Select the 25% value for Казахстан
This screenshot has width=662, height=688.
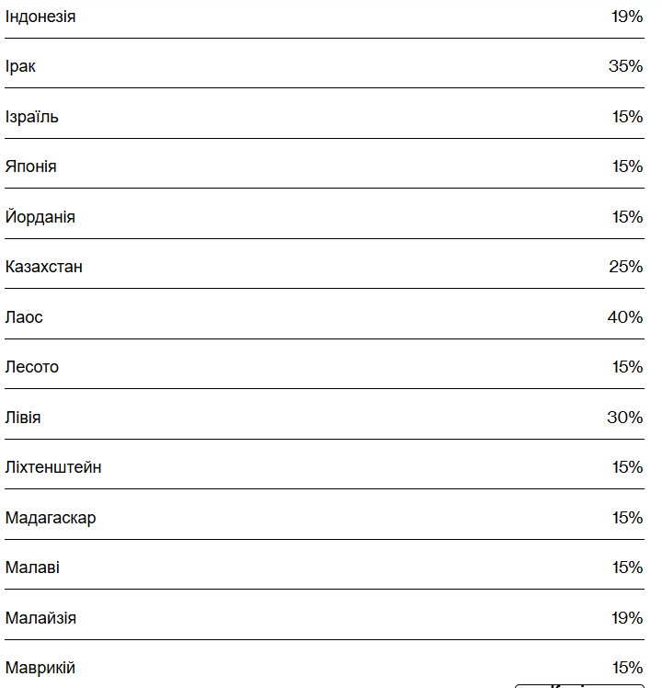[625, 267]
